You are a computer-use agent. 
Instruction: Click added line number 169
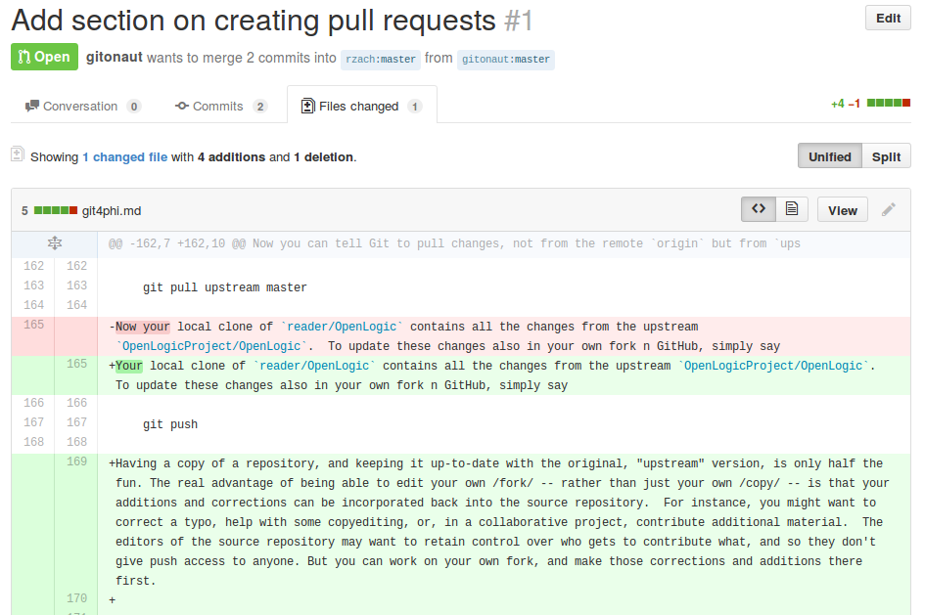76,461
